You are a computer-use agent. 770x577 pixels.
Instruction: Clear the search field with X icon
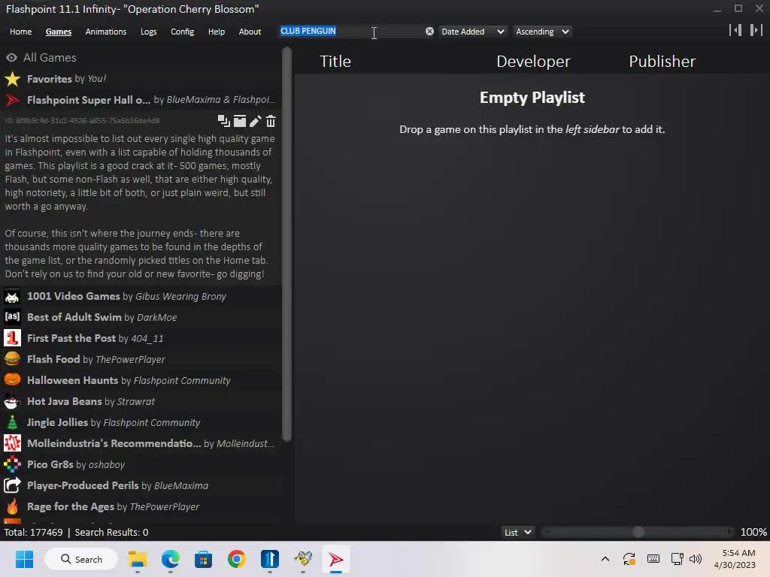[429, 32]
